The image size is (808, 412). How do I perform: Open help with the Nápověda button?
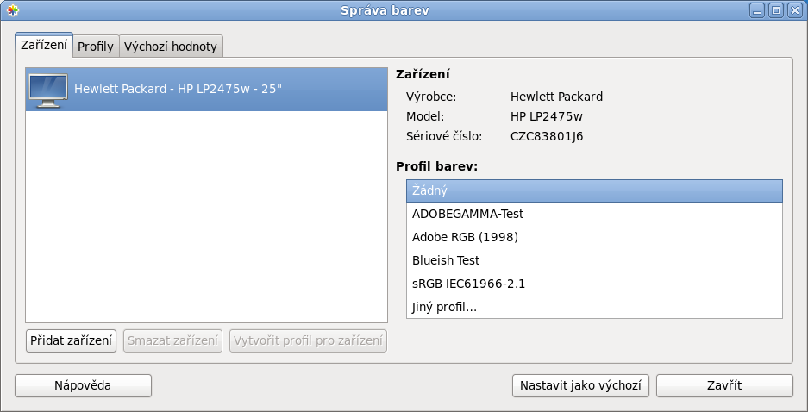click(83, 386)
